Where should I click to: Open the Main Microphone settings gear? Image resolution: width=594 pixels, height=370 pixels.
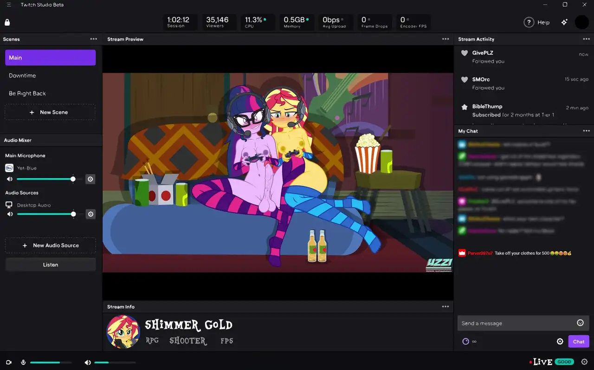tap(90, 179)
